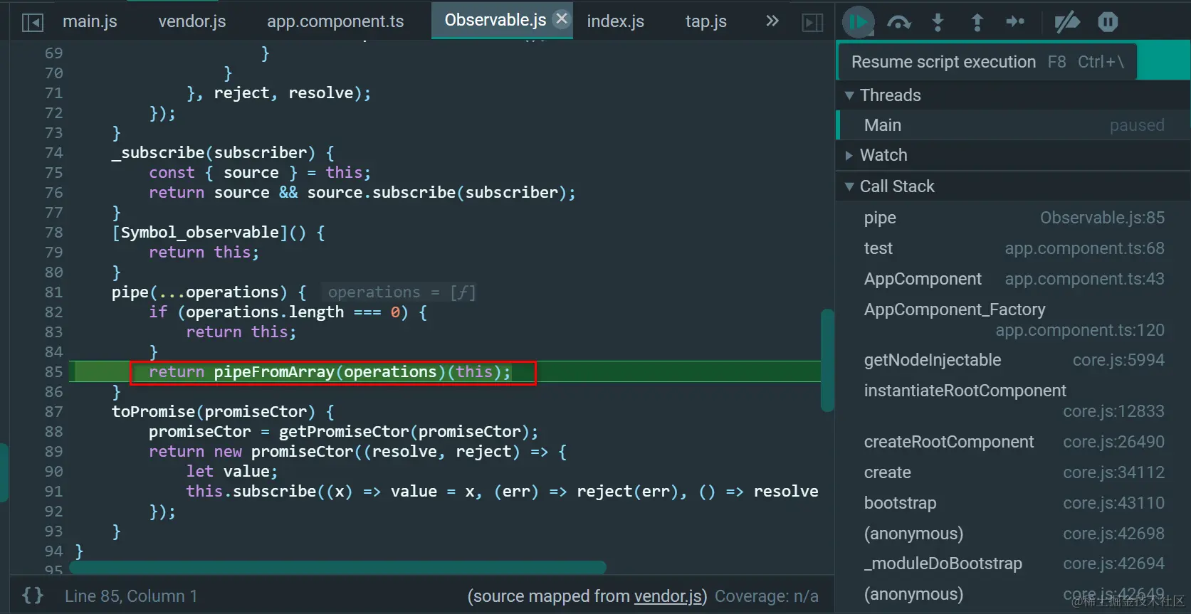Close the Observable.js tab

click(562, 19)
